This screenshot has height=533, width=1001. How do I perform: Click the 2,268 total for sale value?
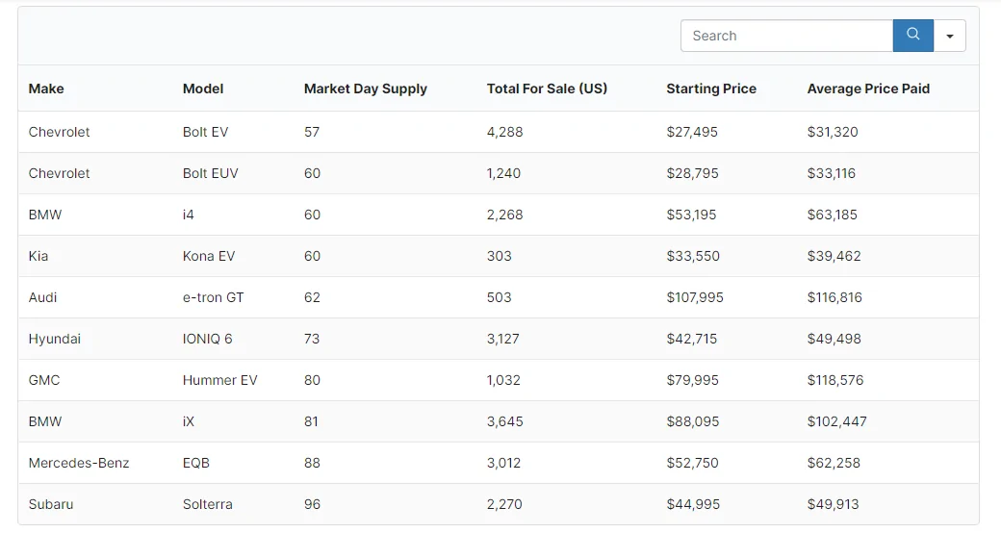[x=505, y=216]
